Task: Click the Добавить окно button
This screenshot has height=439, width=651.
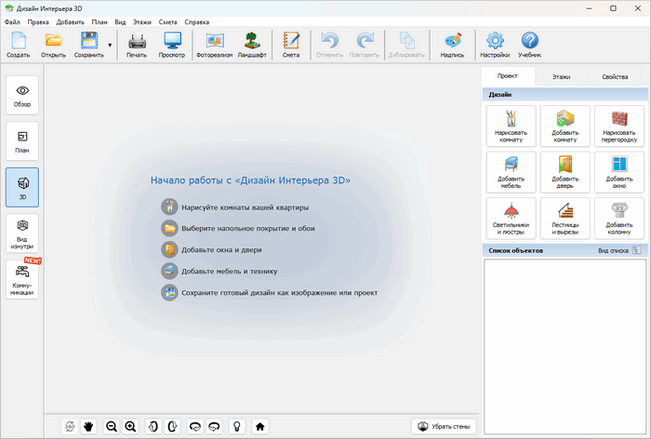Action: pyautogui.click(x=618, y=171)
